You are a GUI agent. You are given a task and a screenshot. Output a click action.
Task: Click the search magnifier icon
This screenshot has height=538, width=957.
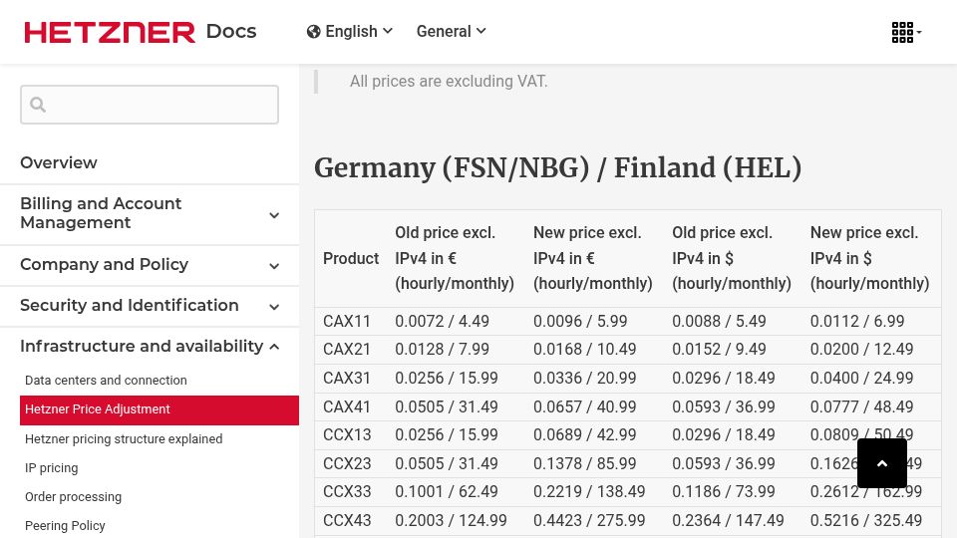pos(38,105)
